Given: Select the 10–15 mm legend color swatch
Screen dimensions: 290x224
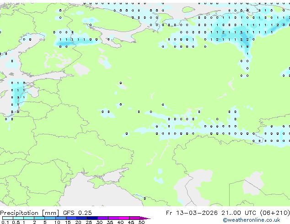Looking at the screenshot, I should pyautogui.click(x=61, y=218).
